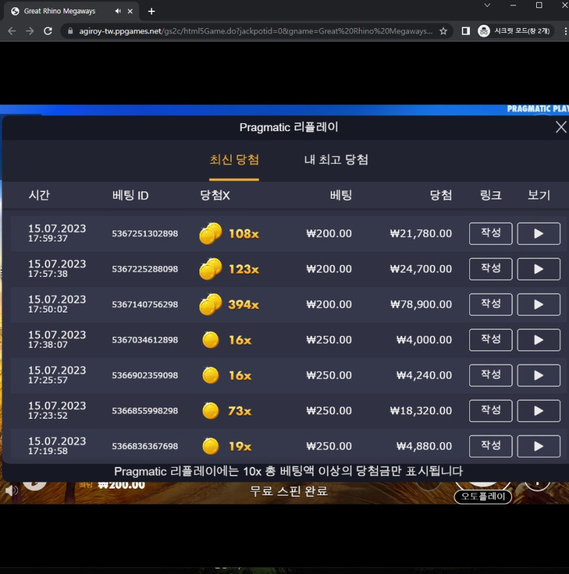
Task: Go back in browser history
Action: point(12,31)
